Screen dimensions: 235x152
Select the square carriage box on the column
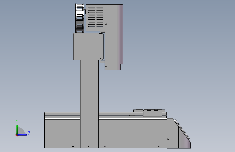coord(88,47)
